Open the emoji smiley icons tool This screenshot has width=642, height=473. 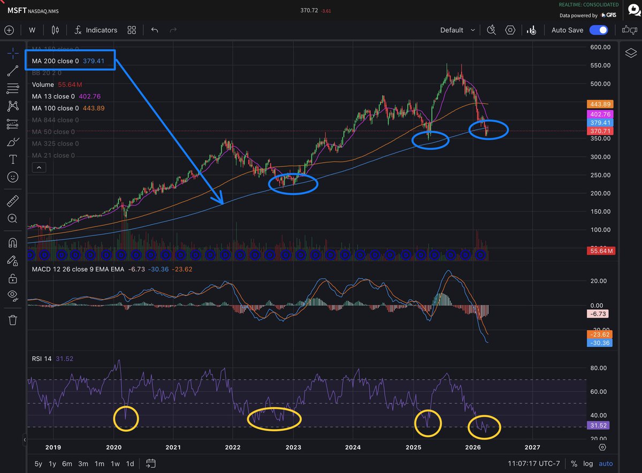tap(13, 177)
